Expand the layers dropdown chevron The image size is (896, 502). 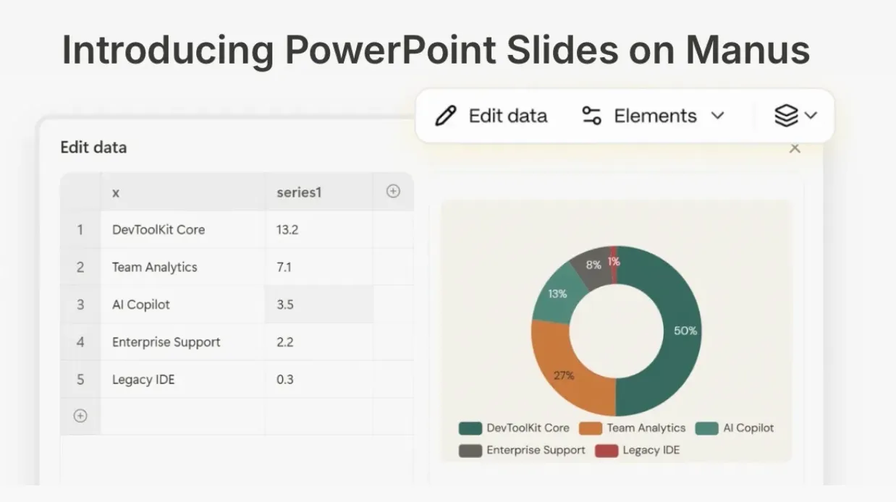click(x=811, y=116)
